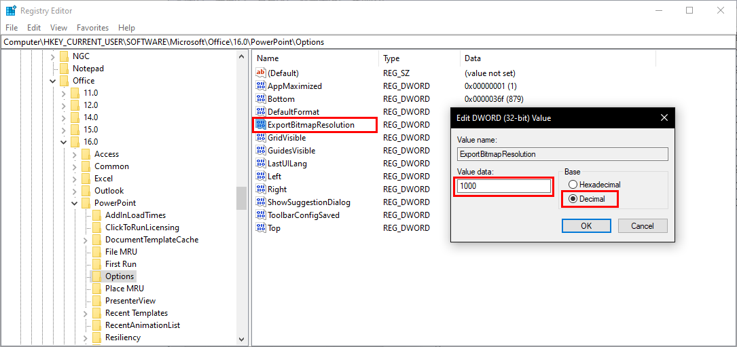Click the (Default) string value icon
This screenshot has height=347, width=737.
pos(261,73)
